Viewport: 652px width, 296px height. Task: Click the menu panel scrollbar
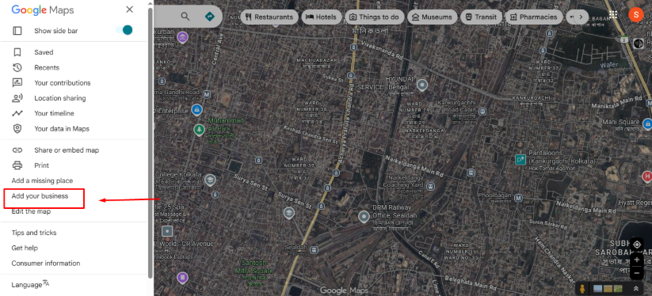click(151, 143)
